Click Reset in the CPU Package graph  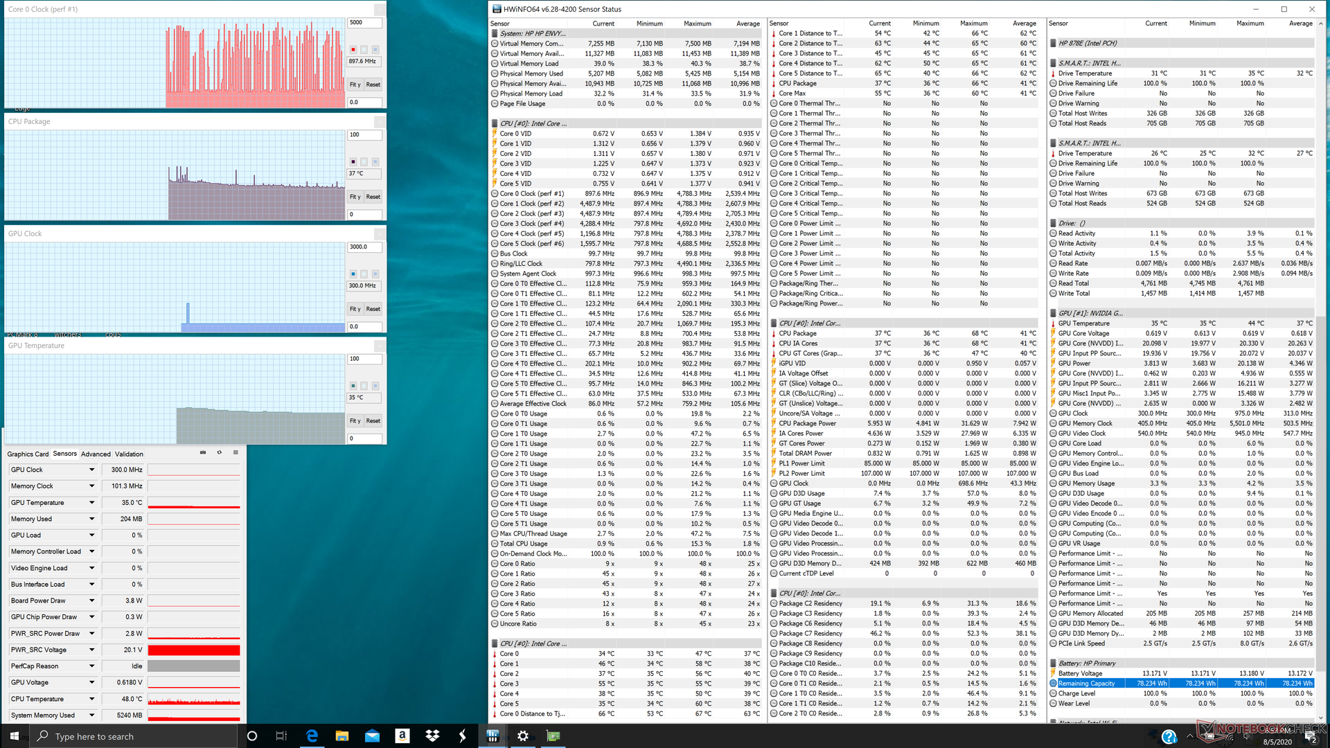[x=373, y=197]
